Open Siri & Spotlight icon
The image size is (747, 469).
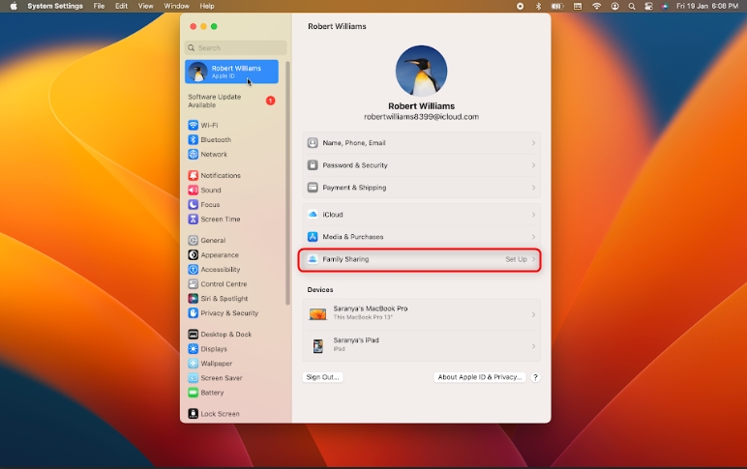(x=193, y=299)
